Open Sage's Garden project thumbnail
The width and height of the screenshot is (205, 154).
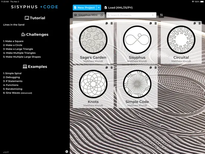[x=93, y=40]
